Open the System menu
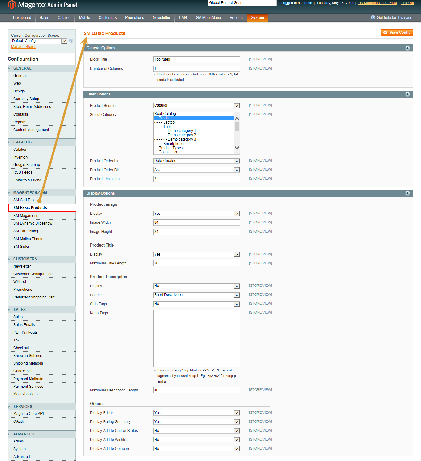The width and height of the screenshot is (421, 461). click(257, 18)
